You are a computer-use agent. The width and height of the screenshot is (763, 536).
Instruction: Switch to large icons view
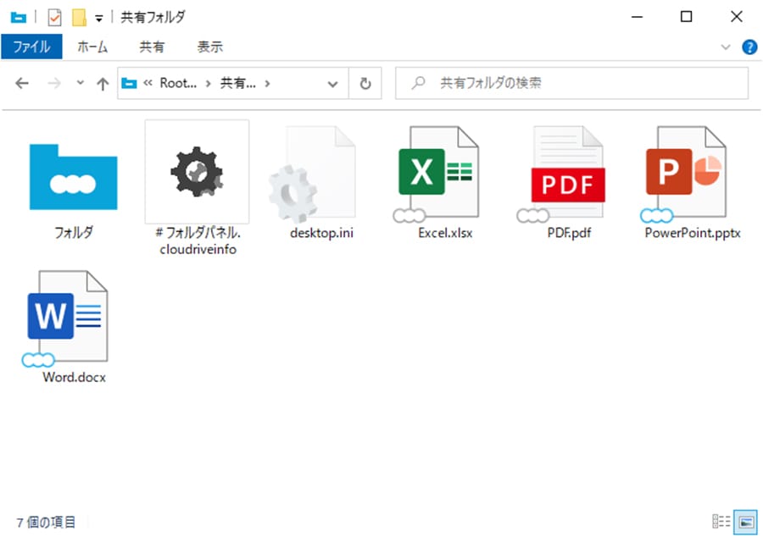coord(746,522)
